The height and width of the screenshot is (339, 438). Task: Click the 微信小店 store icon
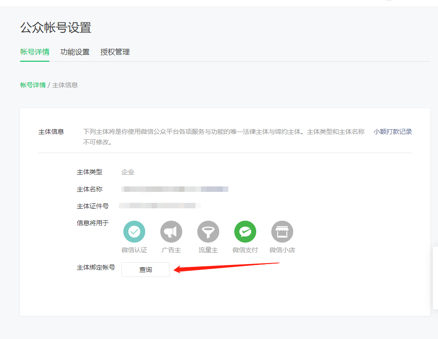click(x=282, y=231)
